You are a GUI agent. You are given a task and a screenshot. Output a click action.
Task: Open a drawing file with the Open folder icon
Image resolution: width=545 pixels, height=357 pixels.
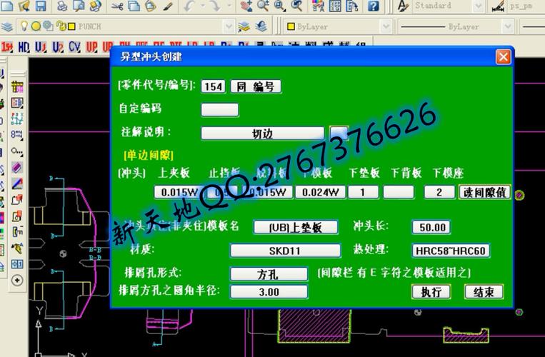(24, 5)
